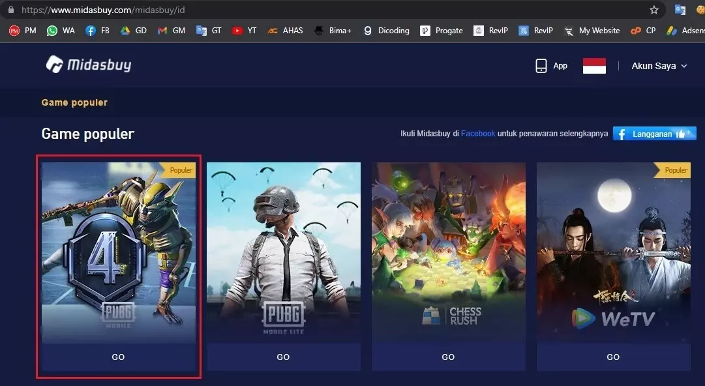This screenshot has width=705, height=386.
Task: Bookmark this page with the star icon
Action: point(653,10)
